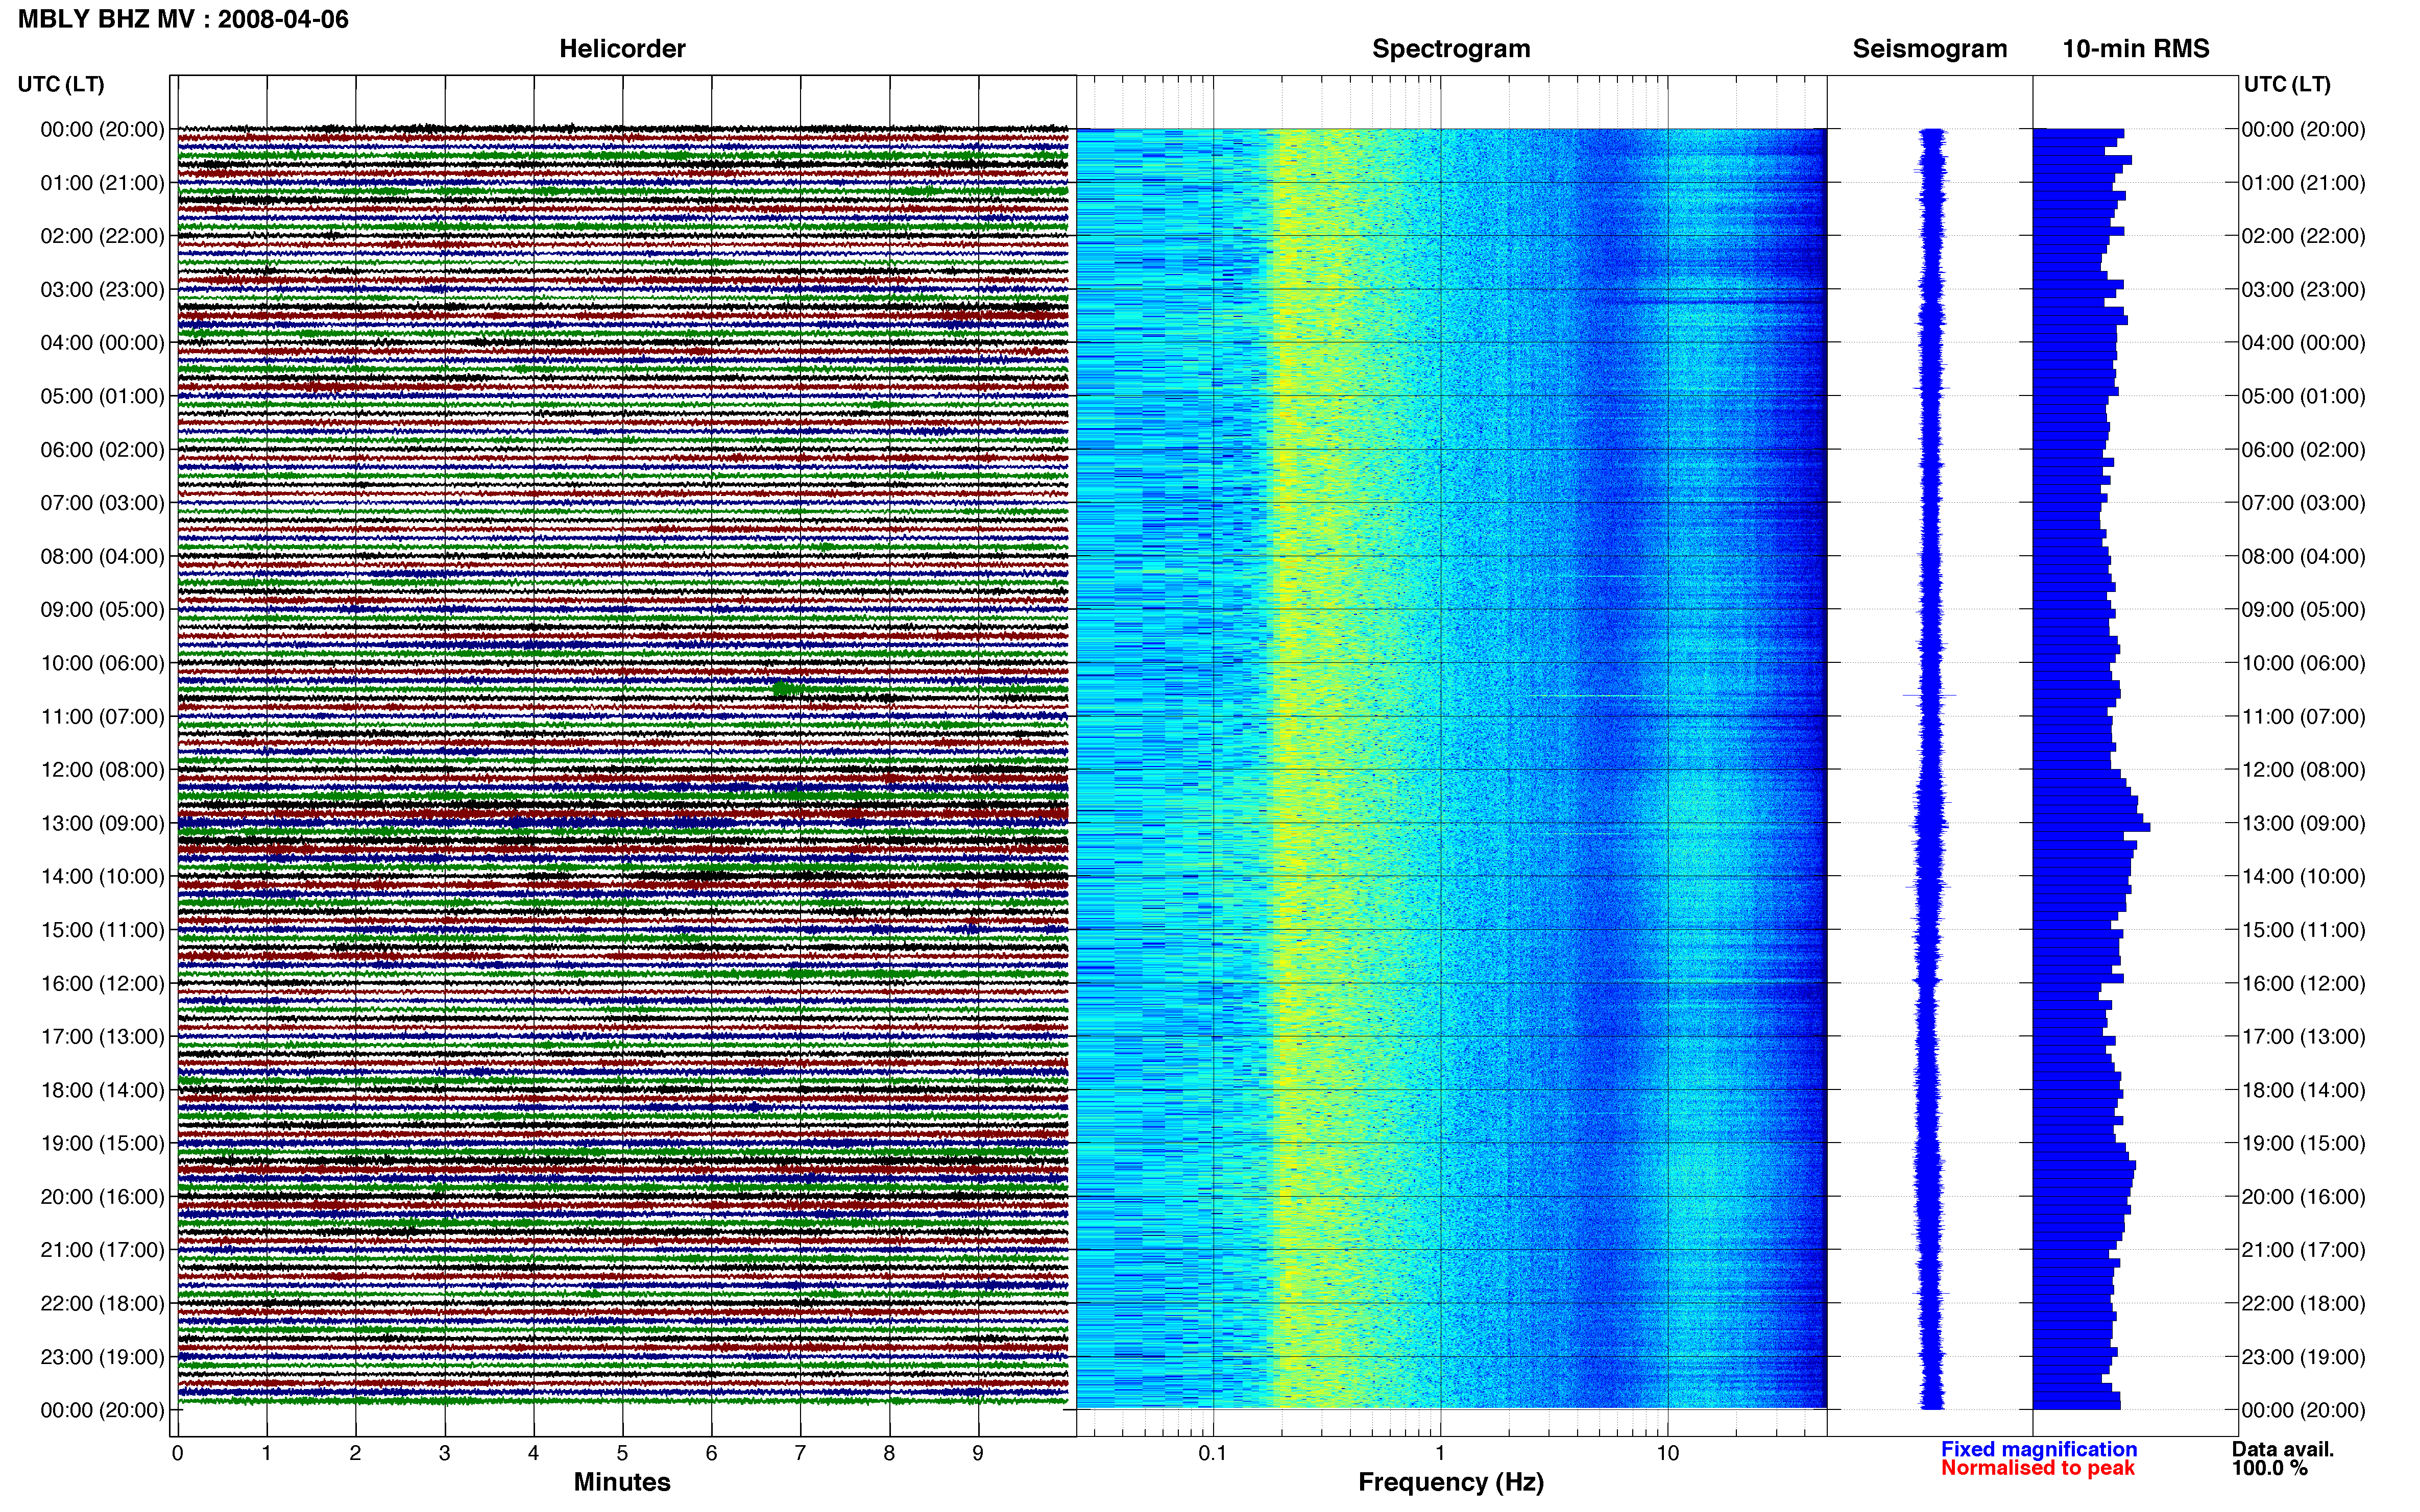Click the Frequency (Hz) axis title

click(1450, 1482)
